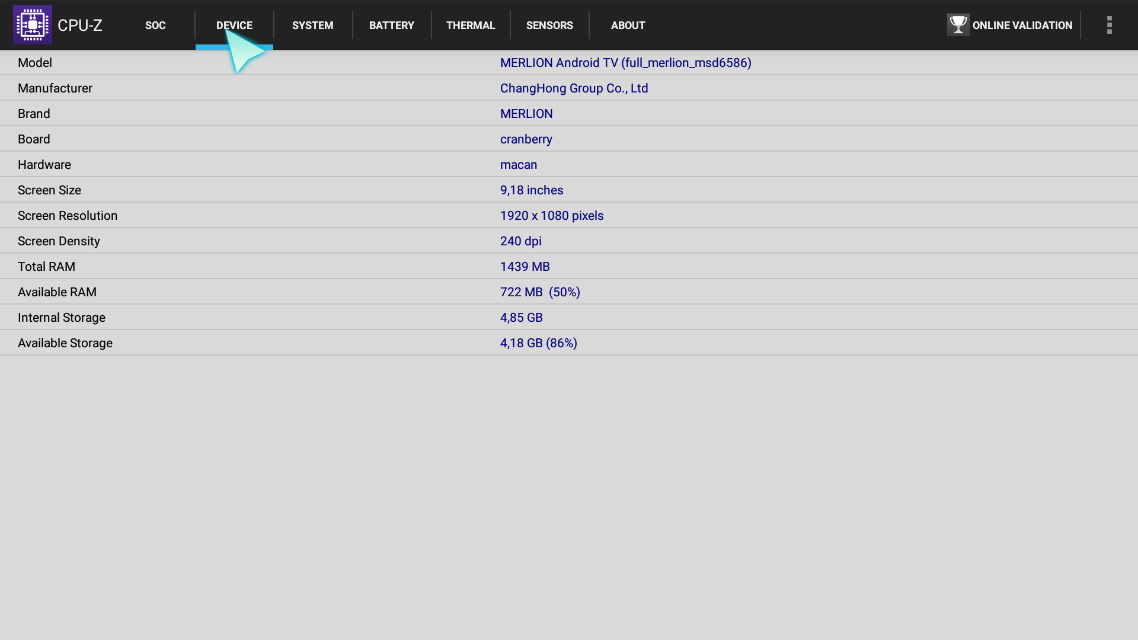This screenshot has width=1138, height=640.
Task: Open the SYSTEM tab
Action: click(312, 25)
